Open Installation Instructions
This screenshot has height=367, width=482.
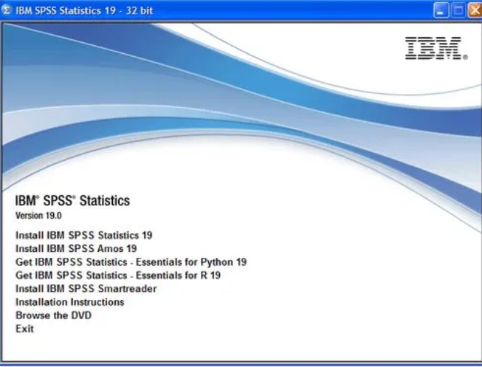click(70, 302)
